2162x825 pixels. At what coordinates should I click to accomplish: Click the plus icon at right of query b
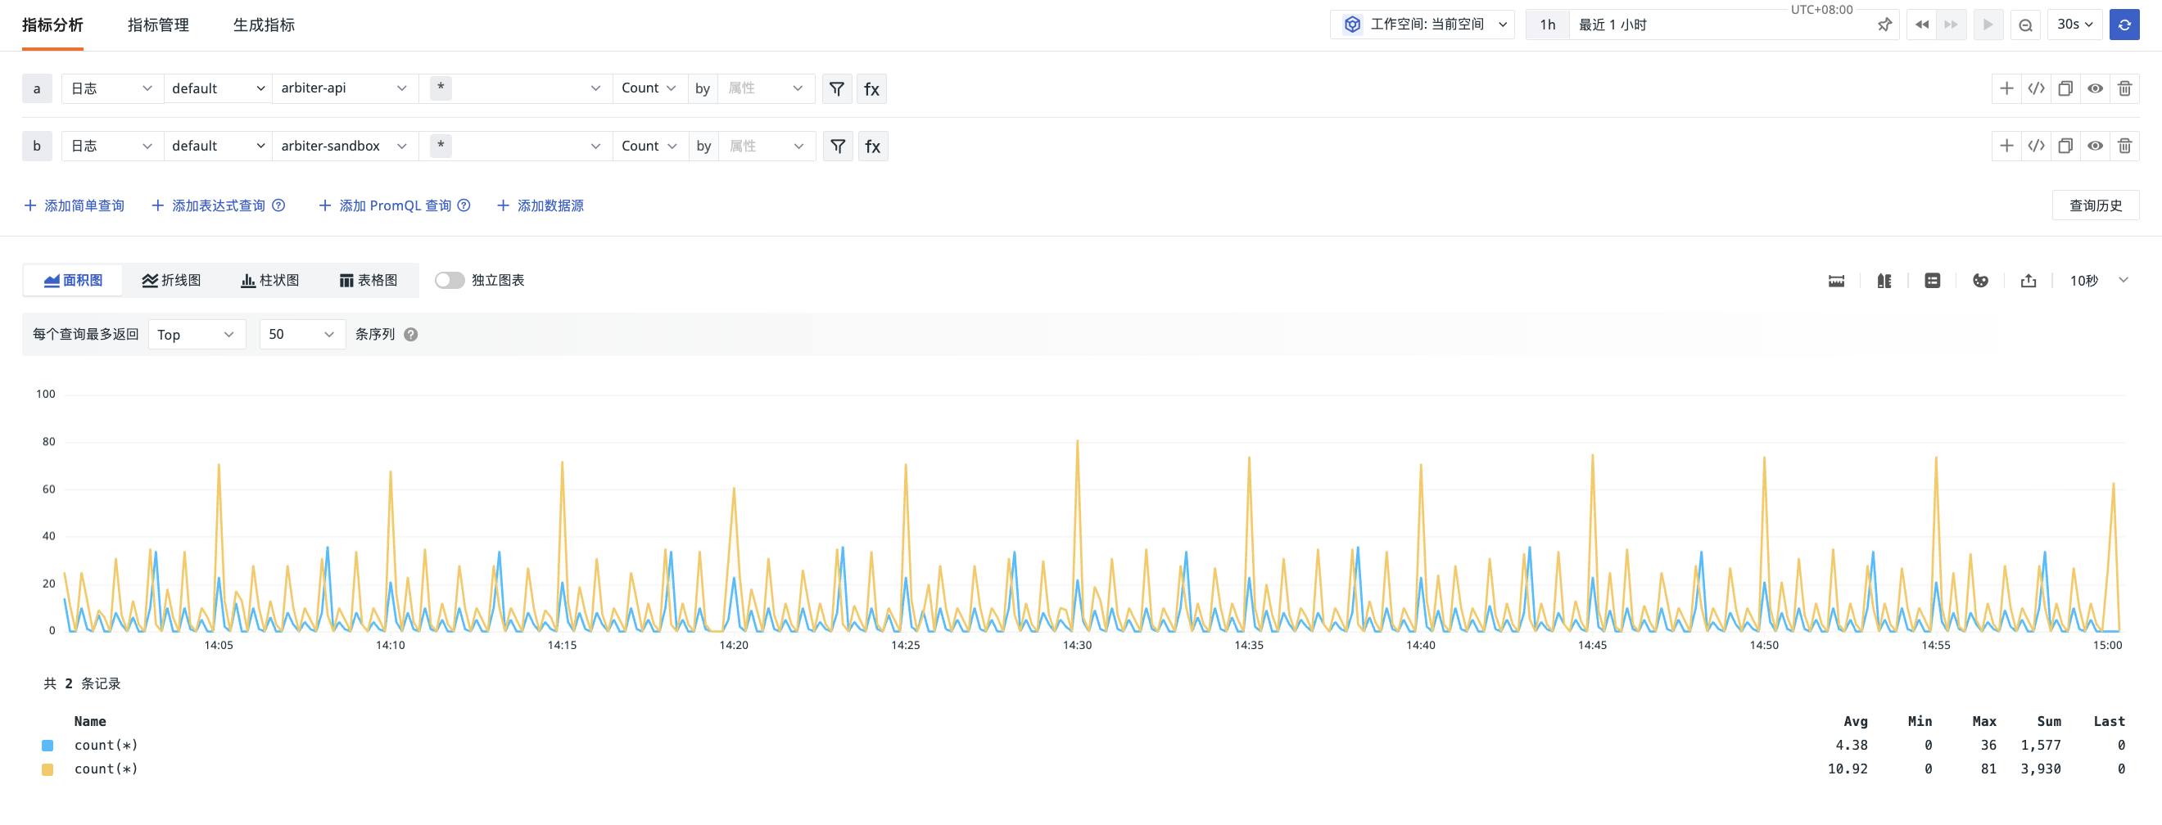[2006, 146]
